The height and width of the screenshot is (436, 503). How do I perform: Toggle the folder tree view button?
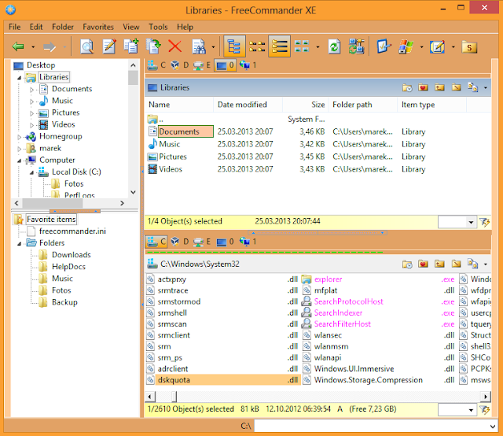pyautogui.click(x=234, y=46)
